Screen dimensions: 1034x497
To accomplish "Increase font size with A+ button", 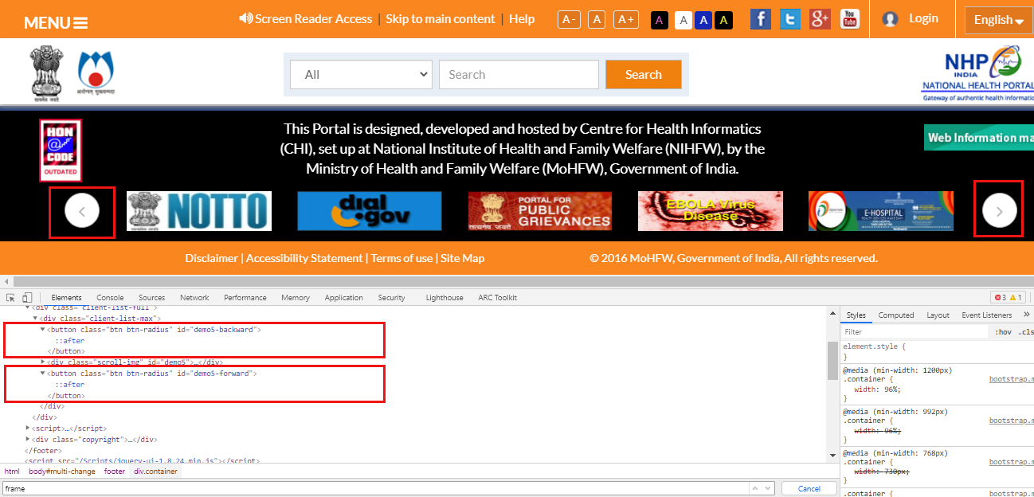I will click(x=627, y=19).
